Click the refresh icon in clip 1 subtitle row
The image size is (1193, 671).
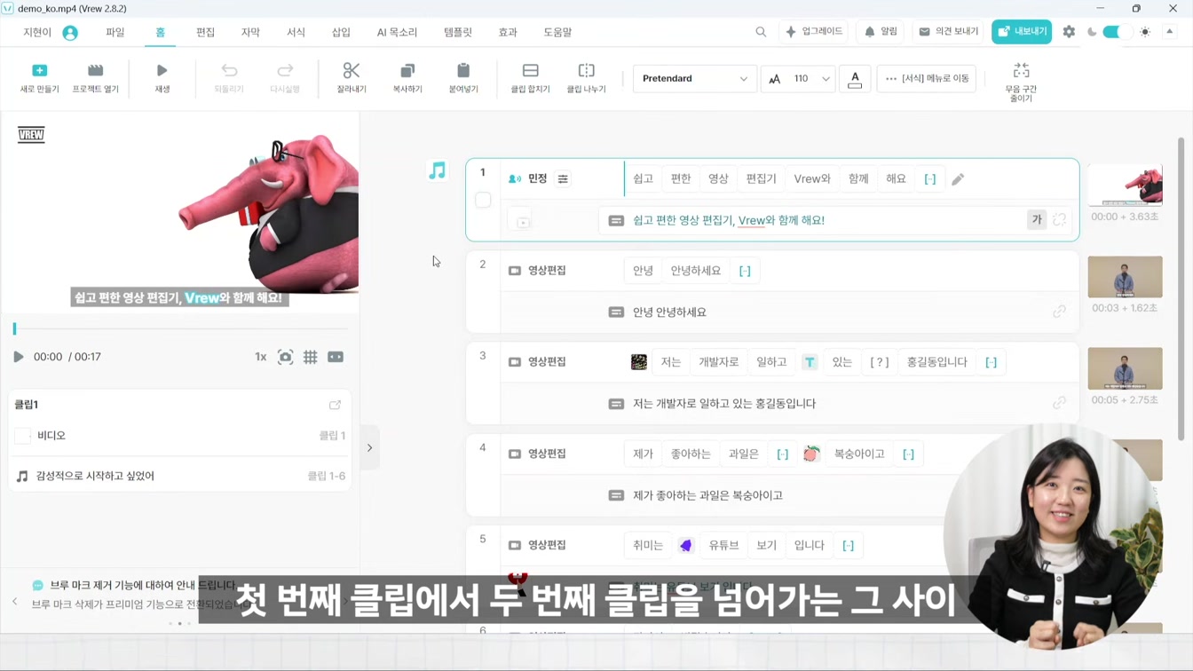[x=1059, y=220]
